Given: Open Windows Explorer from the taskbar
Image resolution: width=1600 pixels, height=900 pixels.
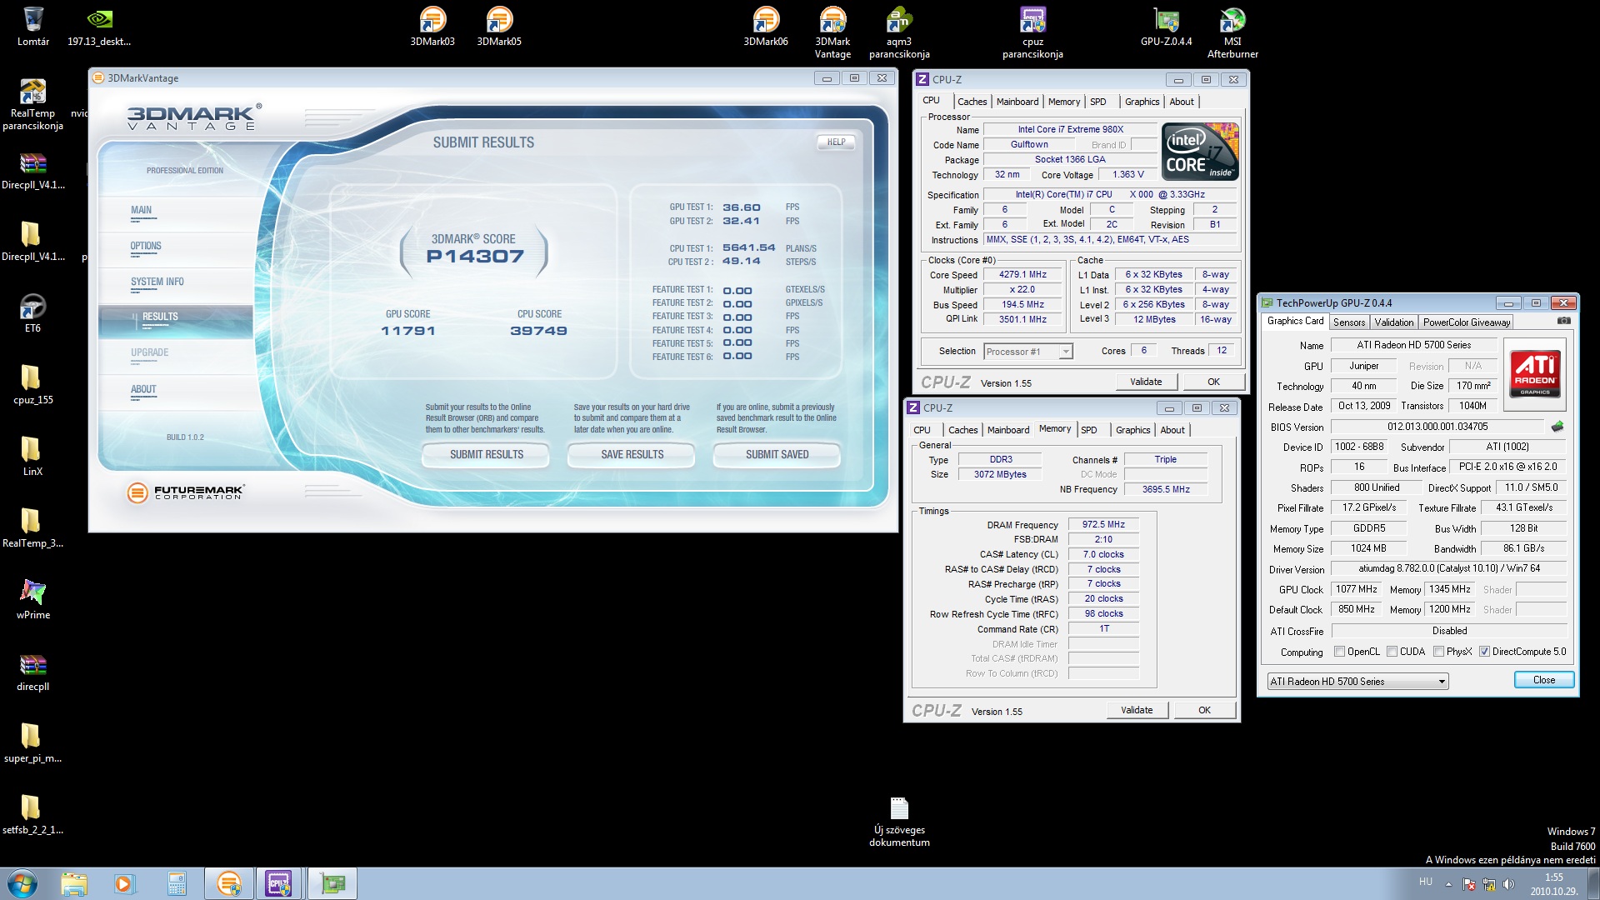Looking at the screenshot, I should pyautogui.click(x=74, y=883).
